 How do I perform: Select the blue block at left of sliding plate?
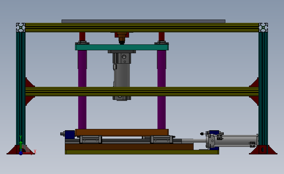(70, 134)
